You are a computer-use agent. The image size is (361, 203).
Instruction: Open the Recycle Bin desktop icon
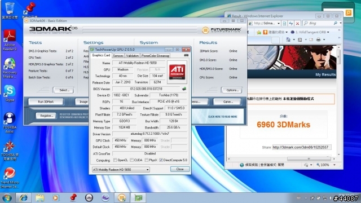pyautogui.click(x=10, y=10)
